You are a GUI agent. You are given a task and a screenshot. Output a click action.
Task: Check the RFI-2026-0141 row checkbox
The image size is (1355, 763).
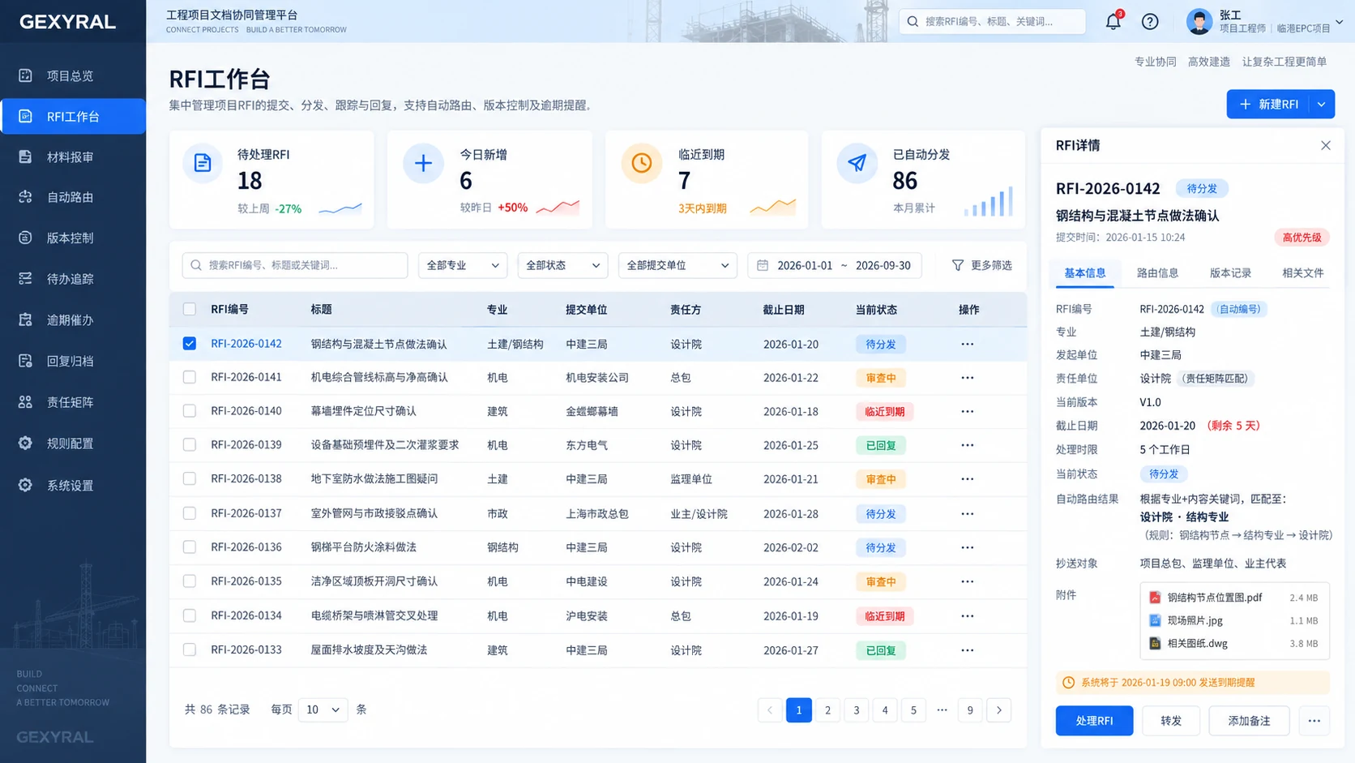point(190,378)
